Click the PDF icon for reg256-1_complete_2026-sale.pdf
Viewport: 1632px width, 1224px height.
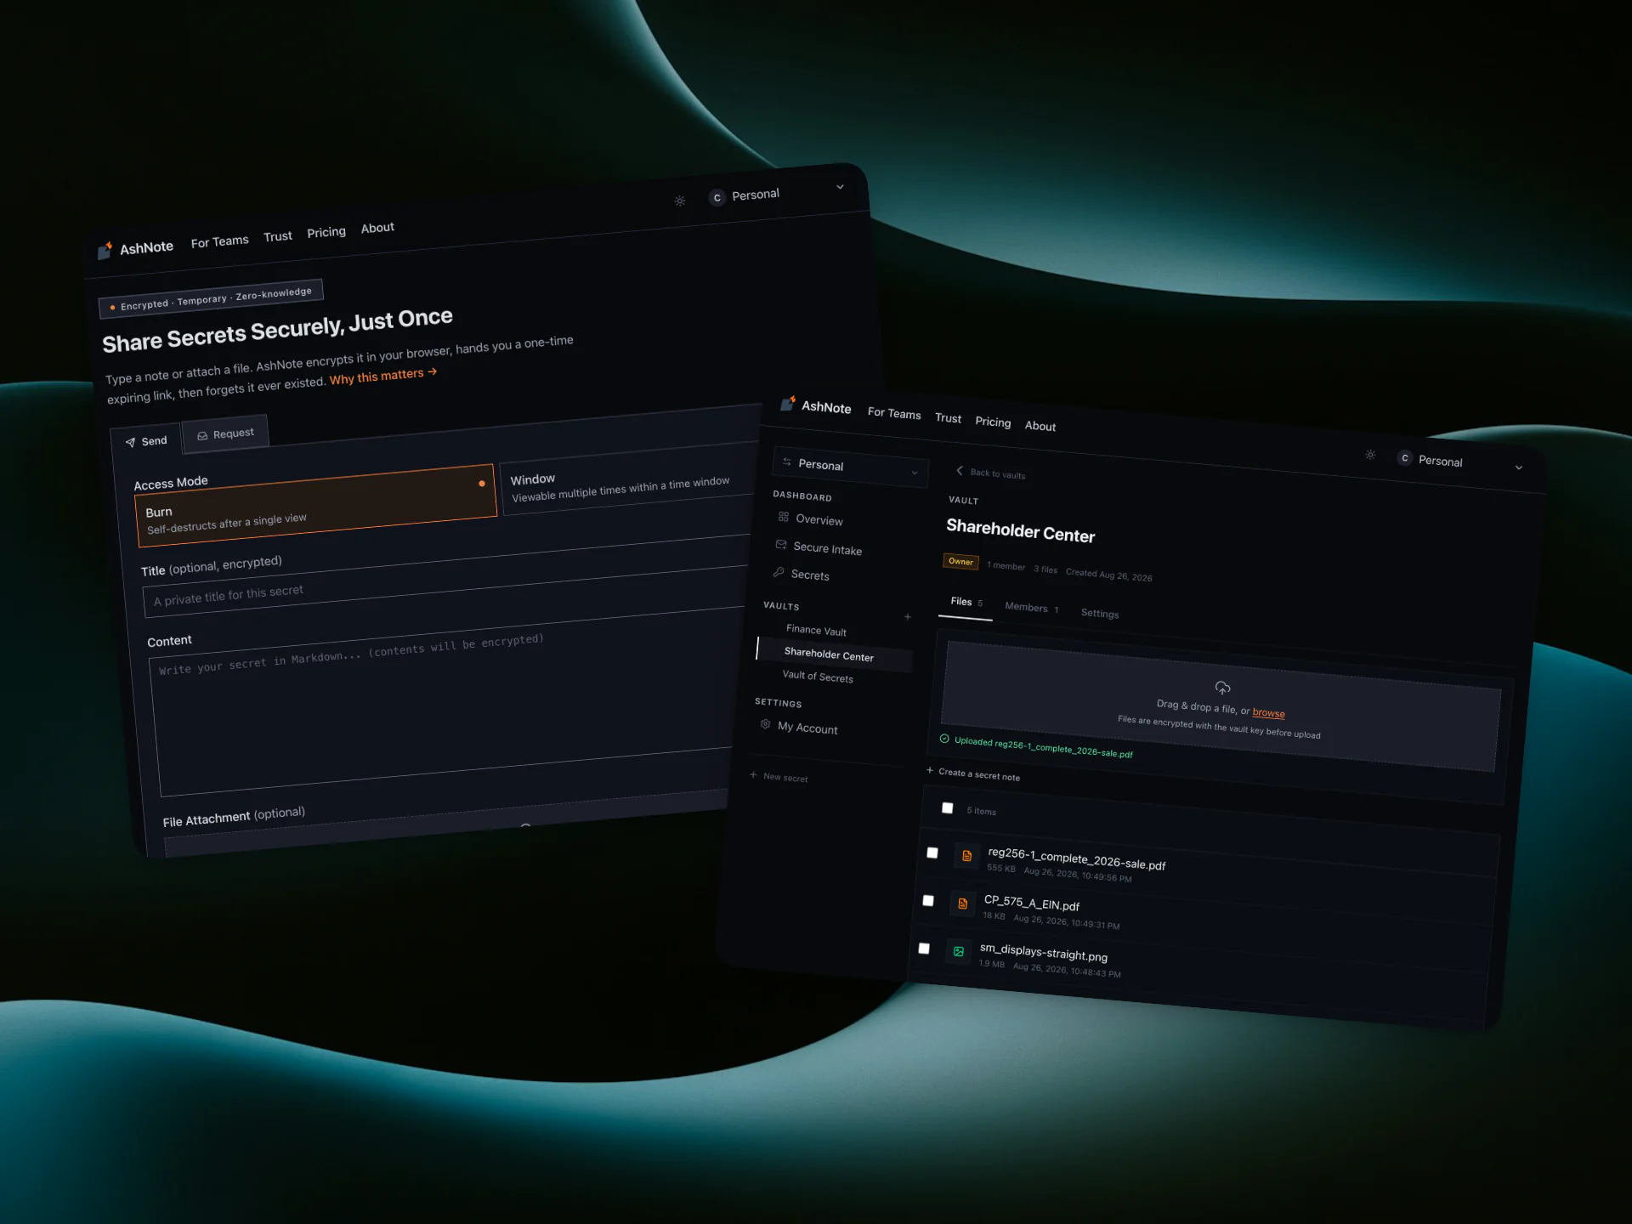pyautogui.click(x=966, y=856)
